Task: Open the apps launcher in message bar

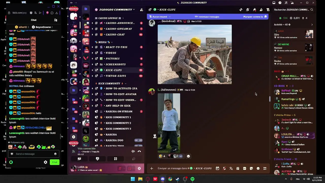Action: click(265, 168)
